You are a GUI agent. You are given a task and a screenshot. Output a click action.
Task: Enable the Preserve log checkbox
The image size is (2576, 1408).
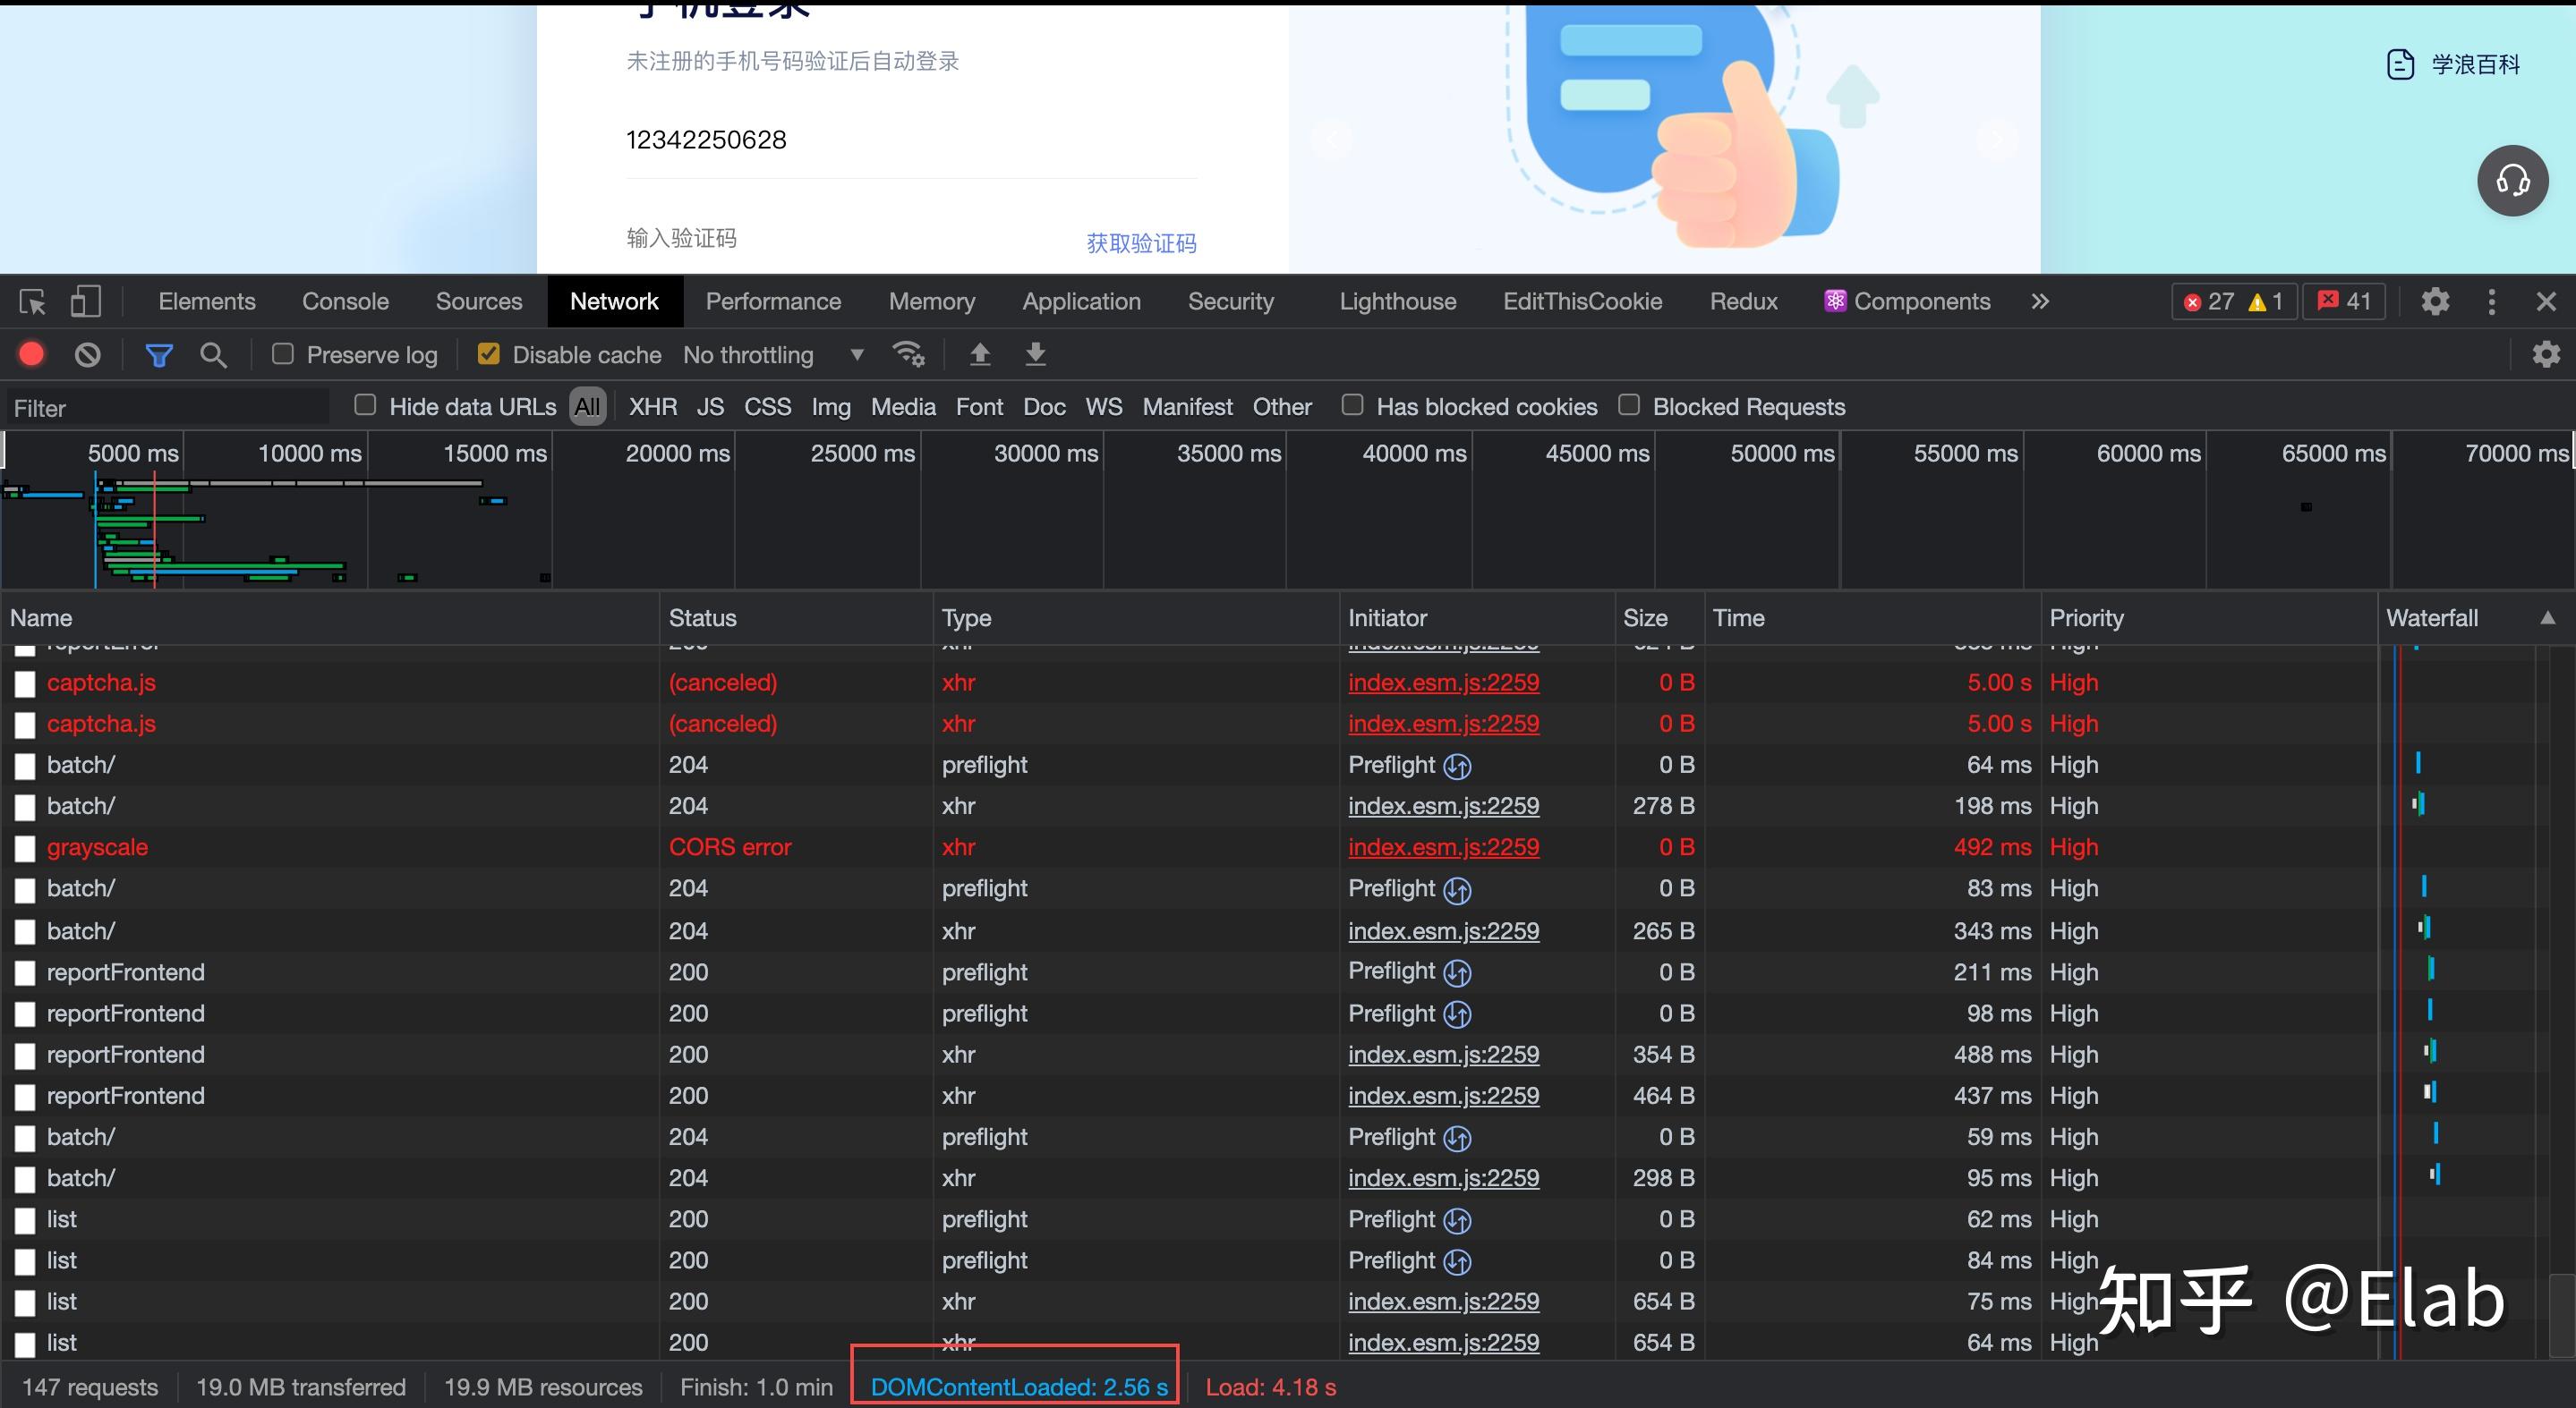[281, 352]
